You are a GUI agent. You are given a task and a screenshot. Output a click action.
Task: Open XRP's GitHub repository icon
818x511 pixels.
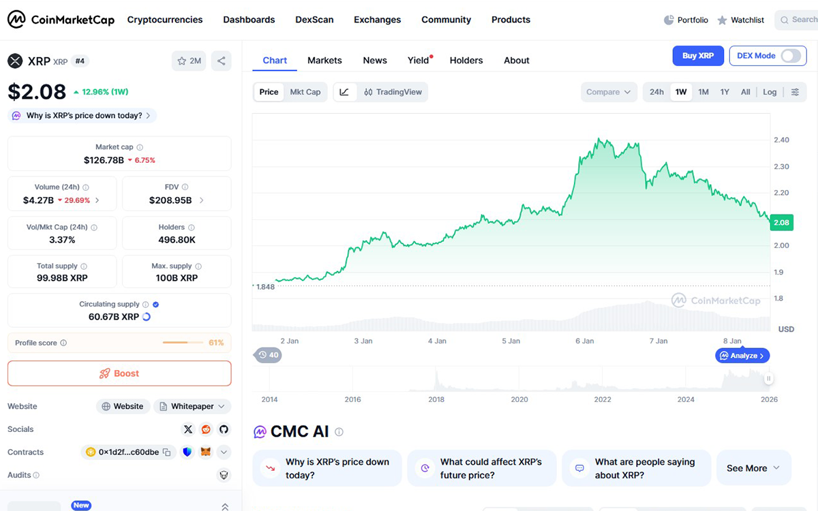coord(224,429)
